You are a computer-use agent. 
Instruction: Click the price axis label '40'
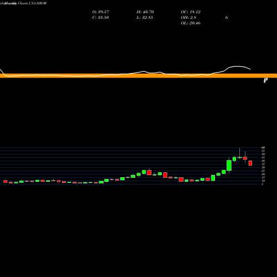tap(263, 161)
